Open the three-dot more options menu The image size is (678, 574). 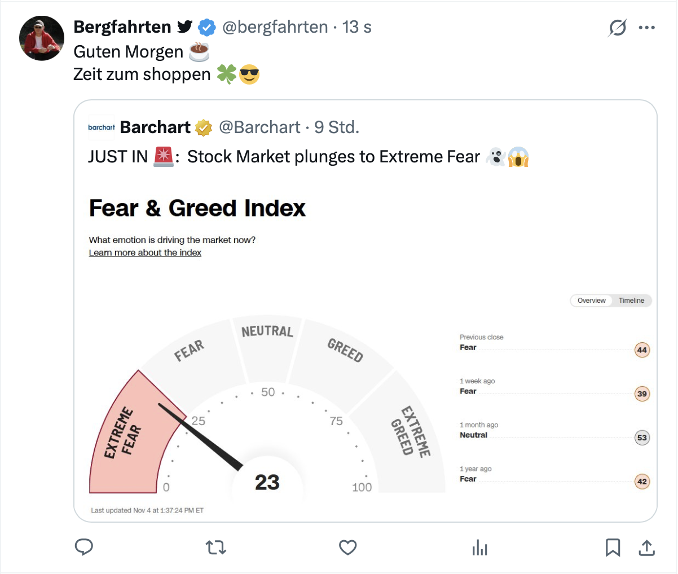pos(646,27)
